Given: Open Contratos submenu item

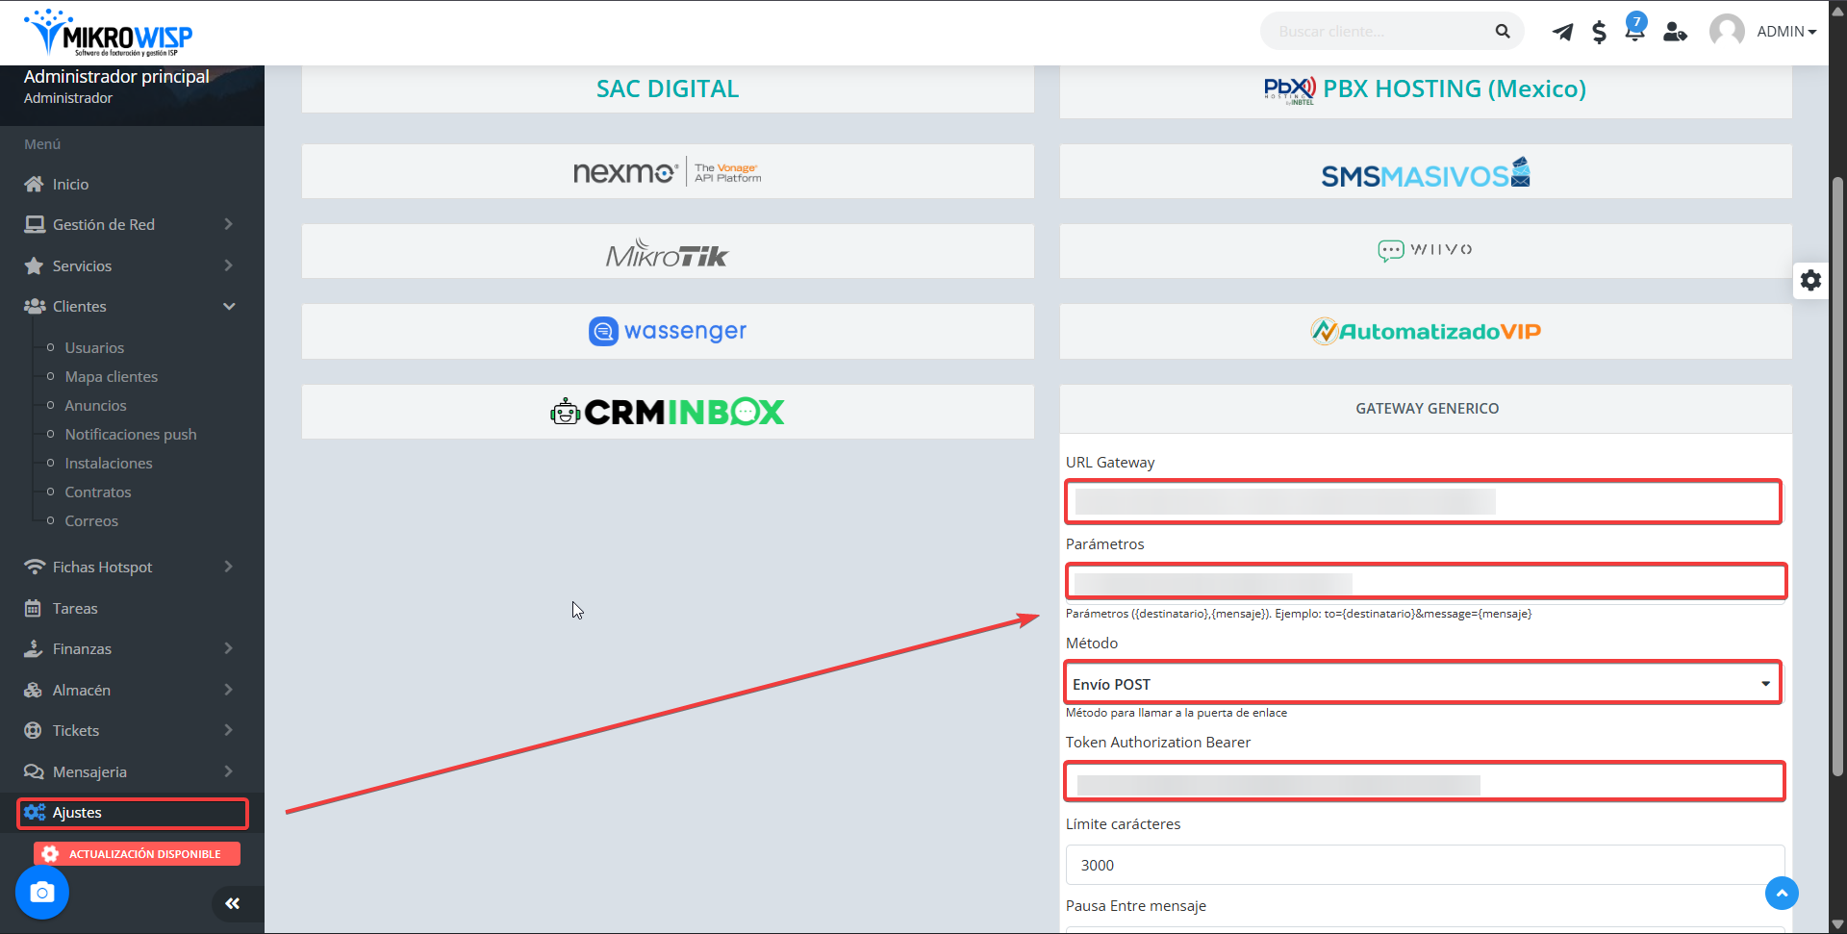Looking at the screenshot, I should point(98,492).
